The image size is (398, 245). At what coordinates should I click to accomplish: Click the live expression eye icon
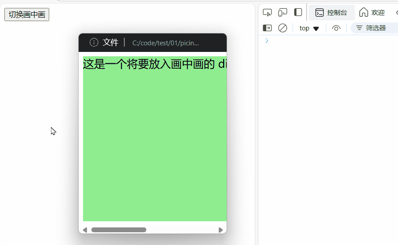pyautogui.click(x=336, y=28)
